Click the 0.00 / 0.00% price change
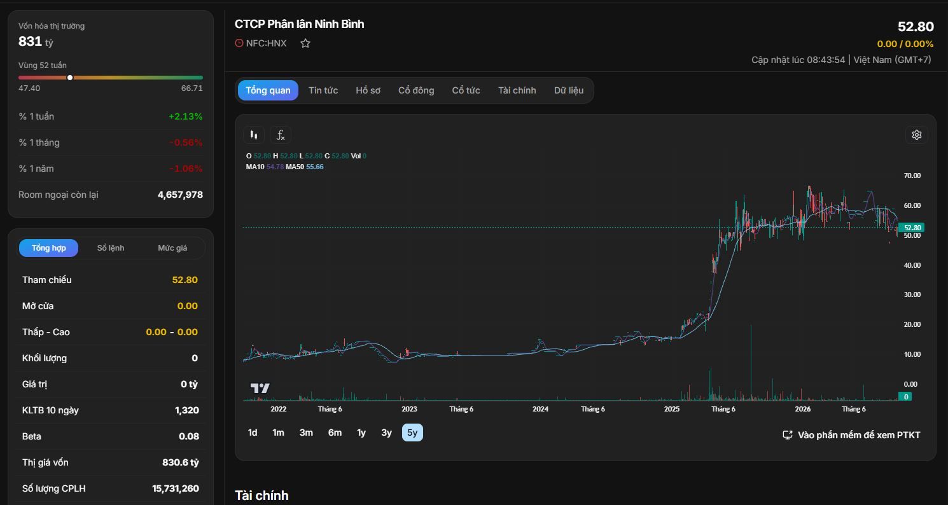The width and height of the screenshot is (948, 505). click(x=905, y=44)
